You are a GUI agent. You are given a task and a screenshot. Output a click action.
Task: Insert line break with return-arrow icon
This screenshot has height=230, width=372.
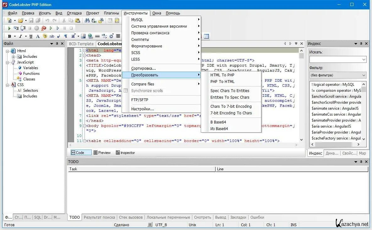(59, 36)
